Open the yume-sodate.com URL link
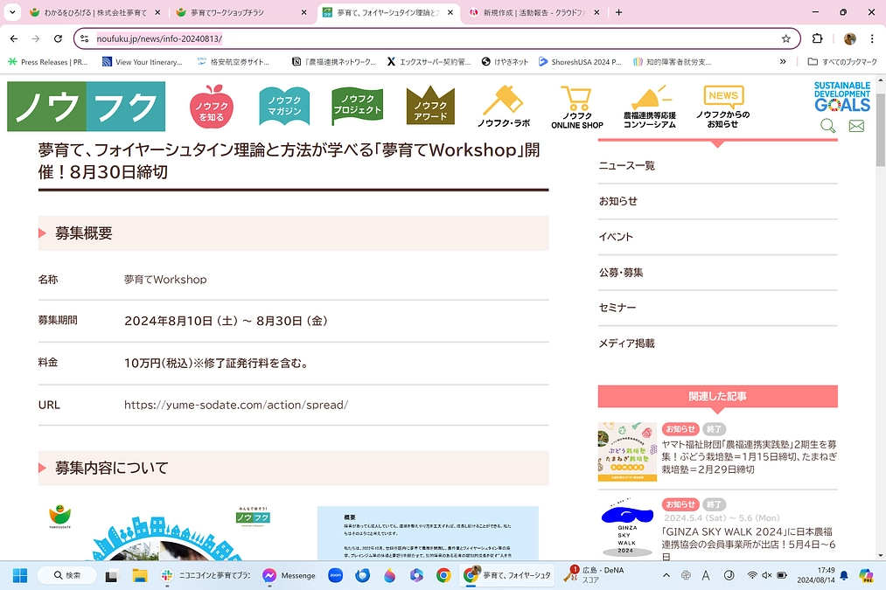Viewport: 886px width, 590px height. (235, 405)
